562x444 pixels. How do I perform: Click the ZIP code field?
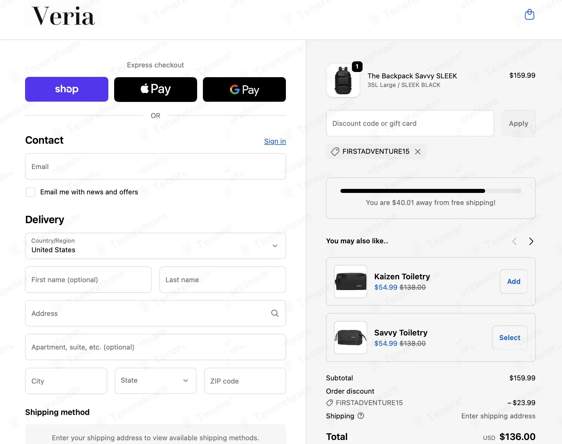click(245, 381)
